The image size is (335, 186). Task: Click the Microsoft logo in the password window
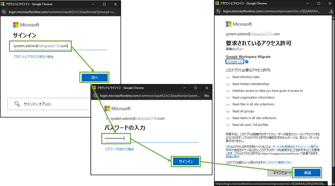coord(117,108)
